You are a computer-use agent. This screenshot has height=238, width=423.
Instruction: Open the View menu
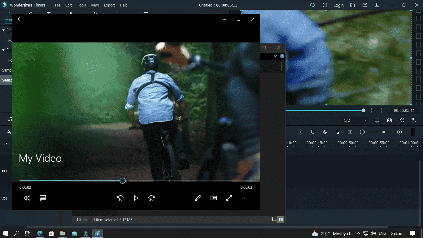click(95, 5)
